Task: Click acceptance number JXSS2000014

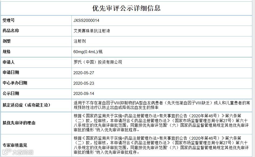Action: 86,21
